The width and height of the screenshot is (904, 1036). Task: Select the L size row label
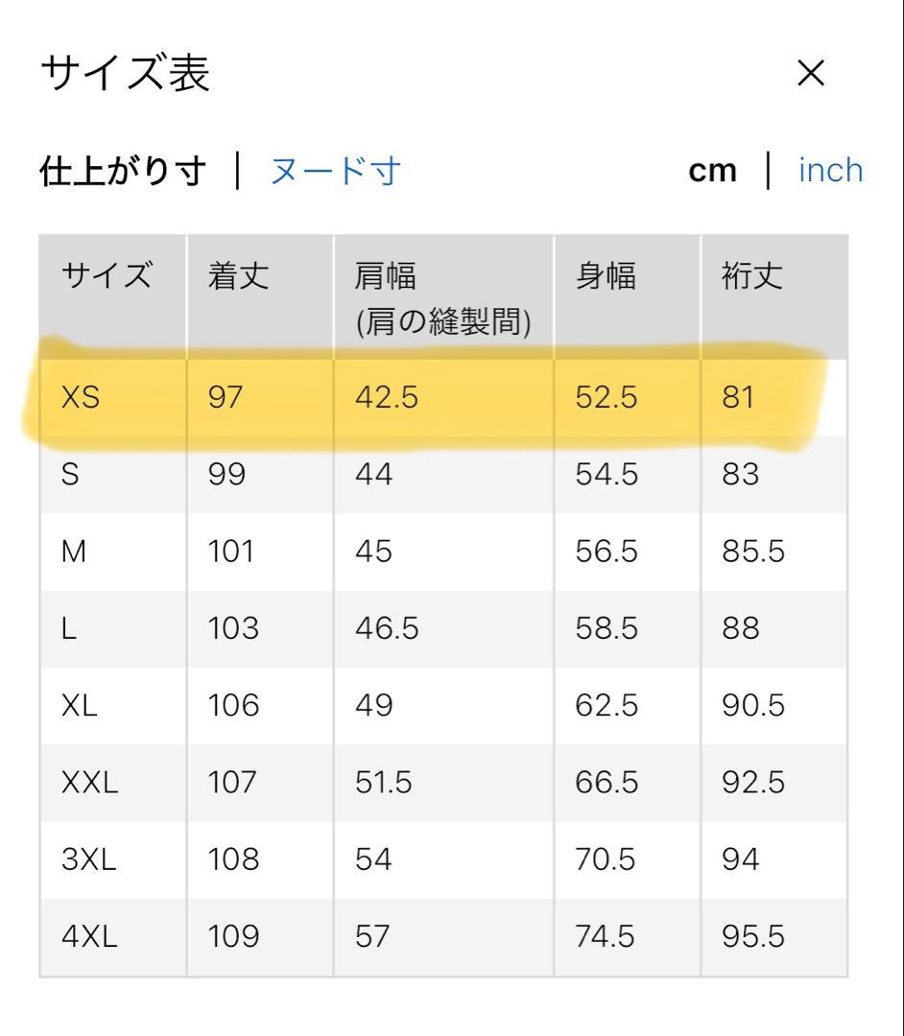[68, 628]
